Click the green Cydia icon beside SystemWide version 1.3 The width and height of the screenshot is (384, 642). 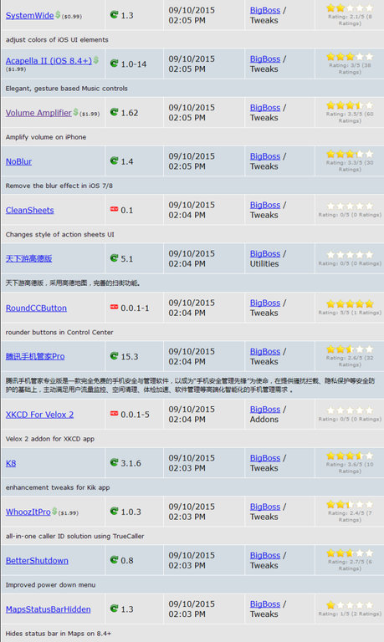(x=114, y=15)
